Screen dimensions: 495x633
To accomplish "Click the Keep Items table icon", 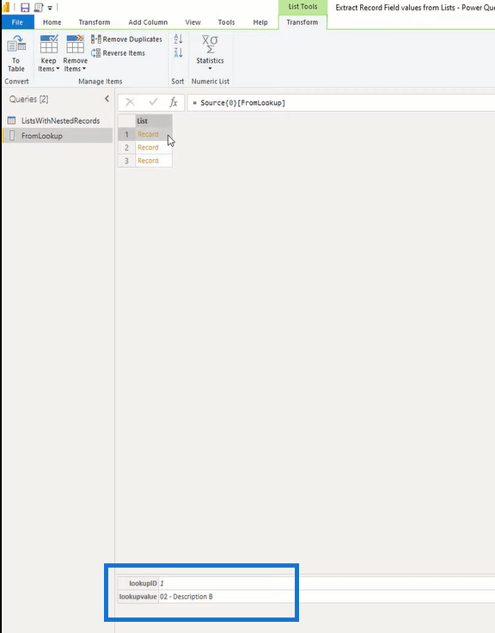I will 49,44.
